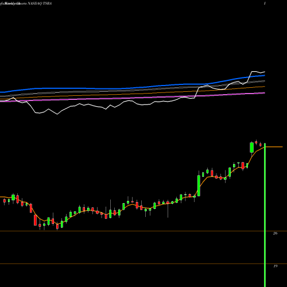Image resolution: width=287 pixels, height=287 pixels.
Task: Click the 26 price level label
Action: 275,233
